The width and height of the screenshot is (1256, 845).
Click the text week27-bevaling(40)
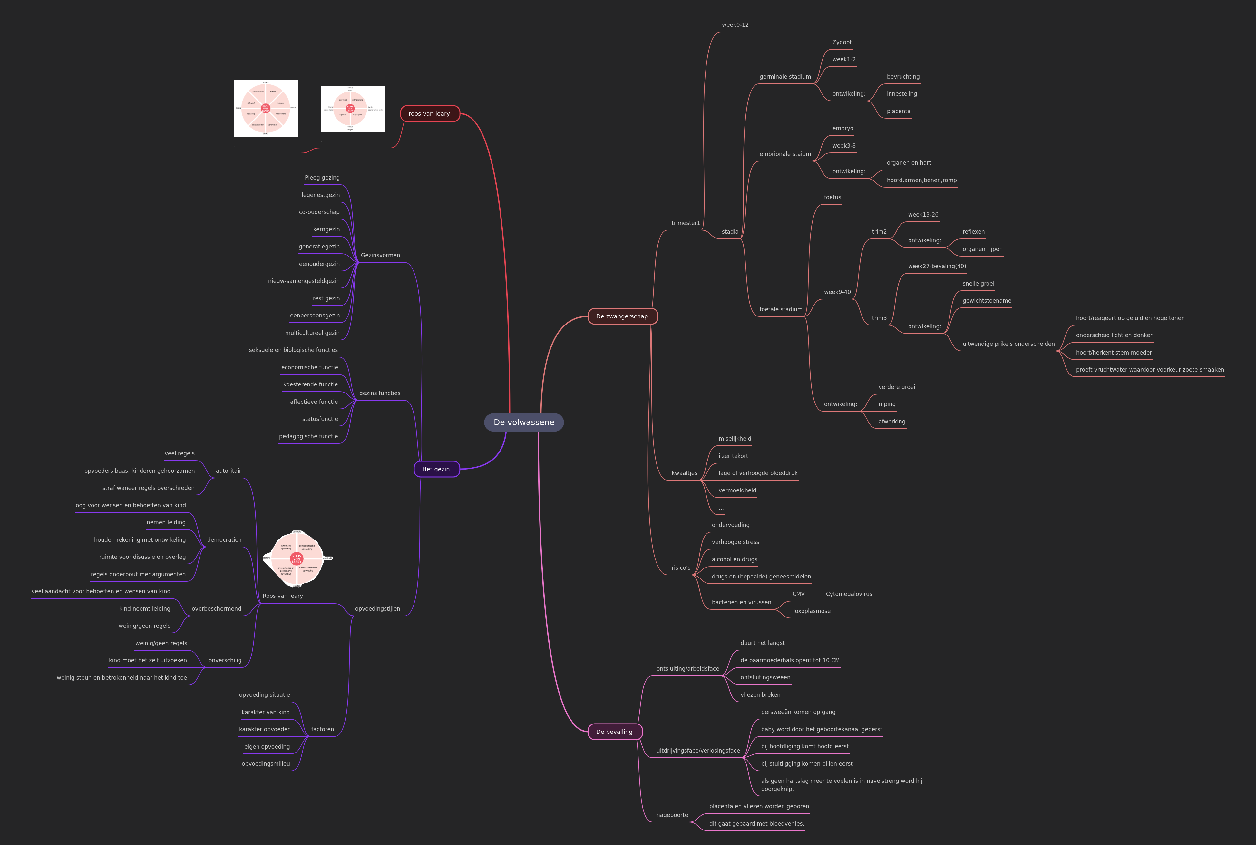[x=937, y=266]
